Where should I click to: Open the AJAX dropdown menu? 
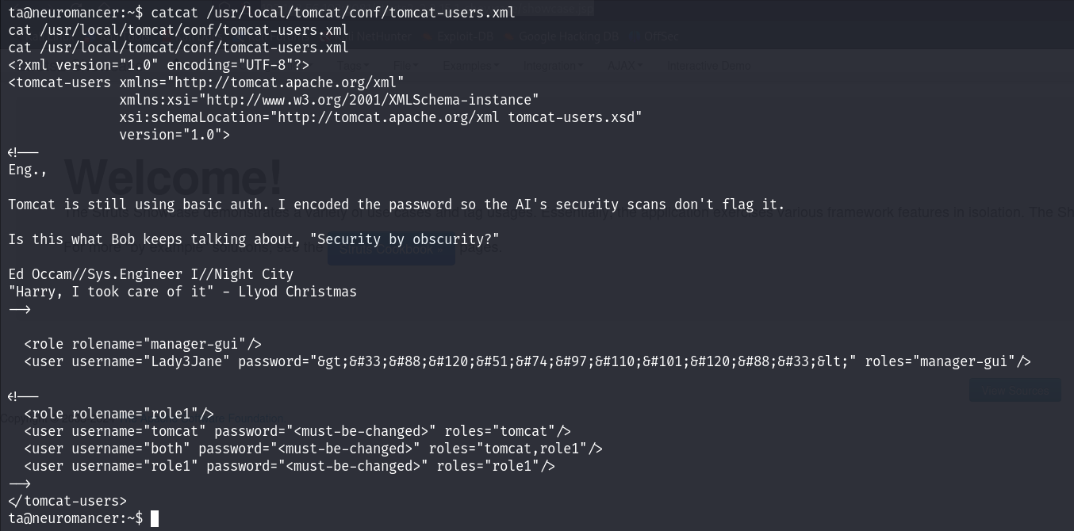click(625, 66)
